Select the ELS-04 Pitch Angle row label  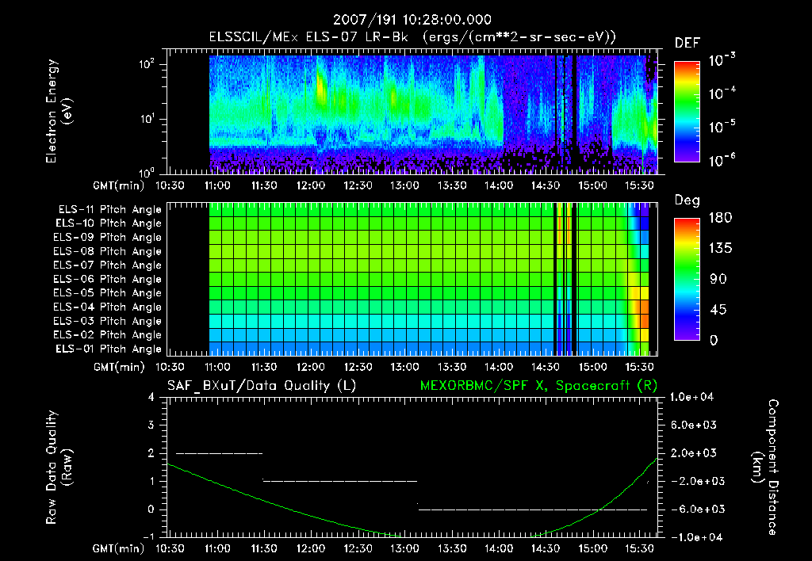point(108,307)
